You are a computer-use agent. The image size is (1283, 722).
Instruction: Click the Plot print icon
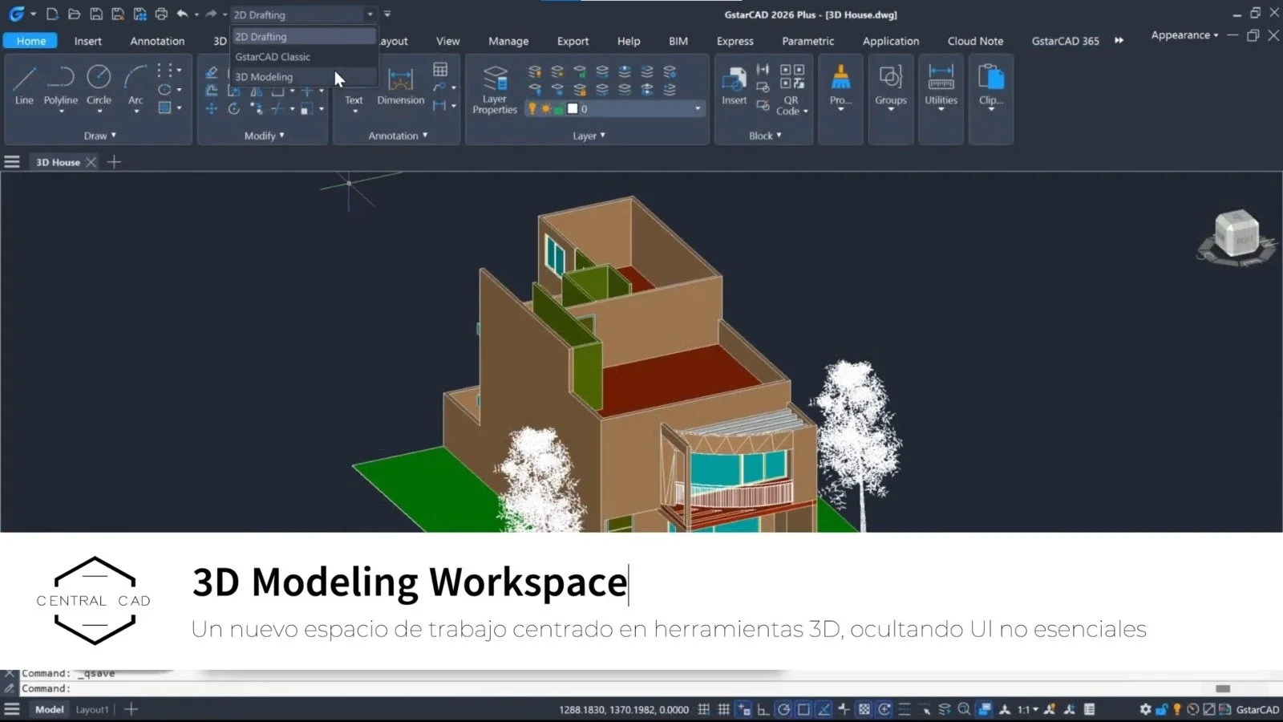point(161,14)
